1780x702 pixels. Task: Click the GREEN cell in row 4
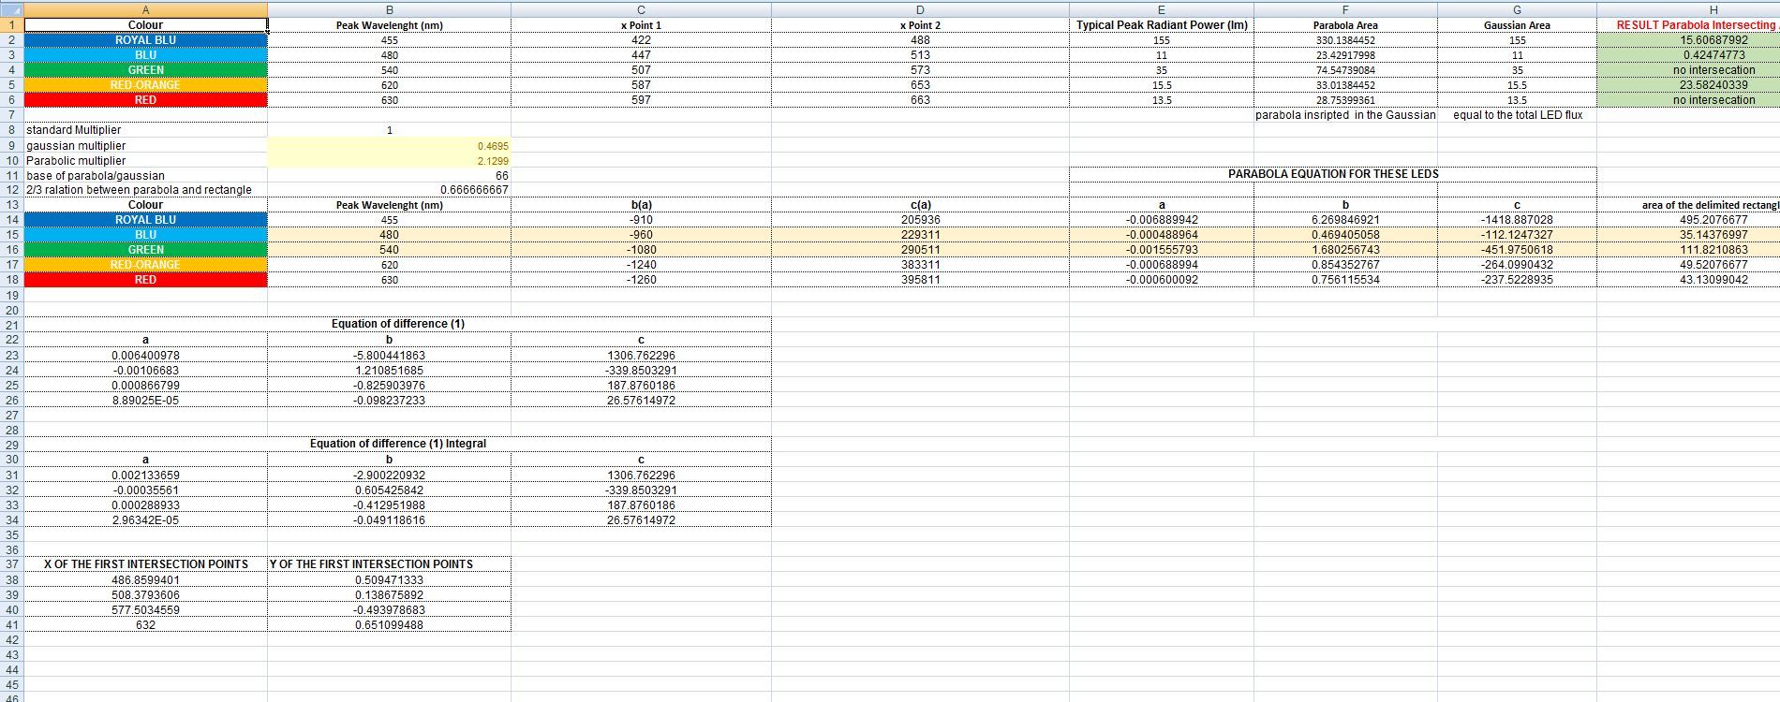click(x=145, y=70)
